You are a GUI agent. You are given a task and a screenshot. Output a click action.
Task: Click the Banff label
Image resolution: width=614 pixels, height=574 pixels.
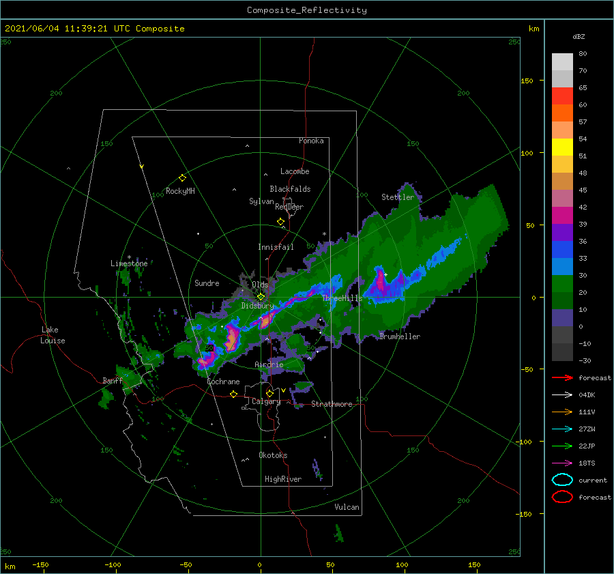pos(113,381)
